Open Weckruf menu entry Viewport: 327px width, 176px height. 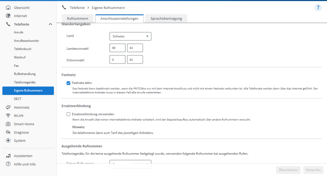tap(20, 57)
